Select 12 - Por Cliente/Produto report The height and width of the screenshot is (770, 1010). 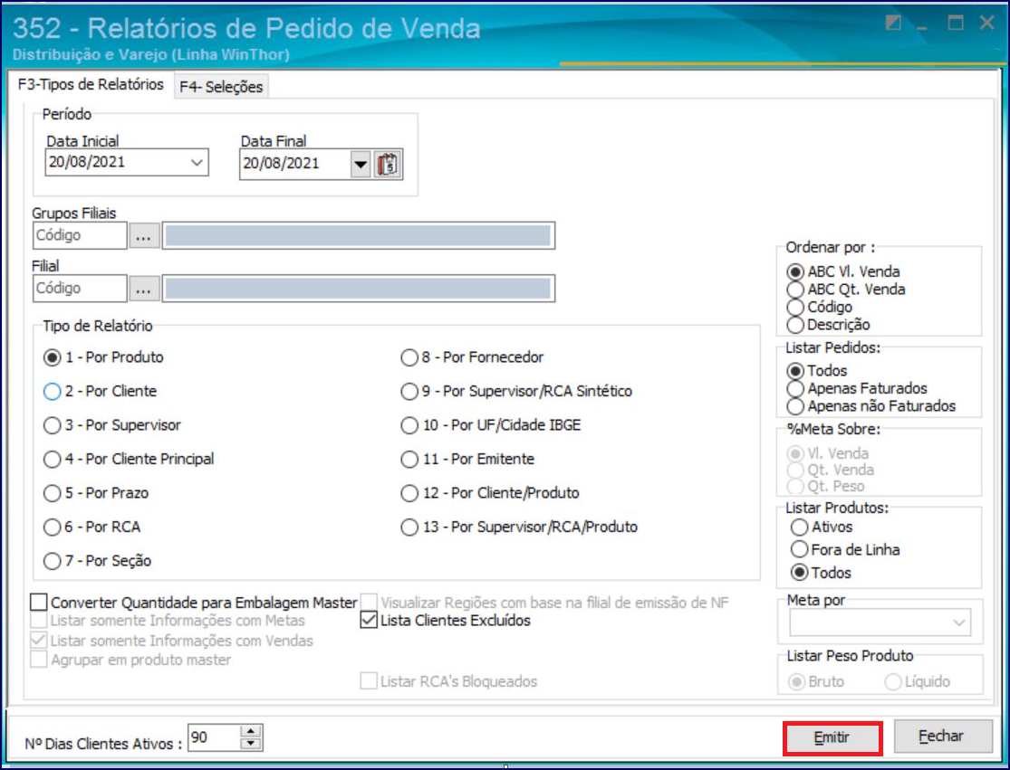(490, 493)
